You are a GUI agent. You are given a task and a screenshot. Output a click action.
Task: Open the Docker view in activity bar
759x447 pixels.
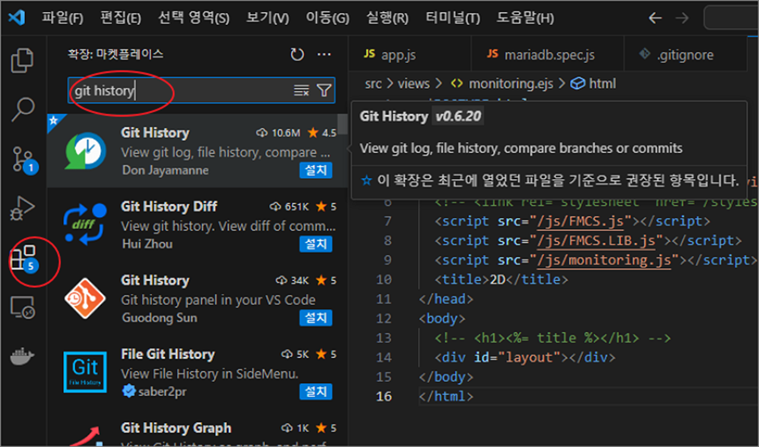[x=22, y=357]
